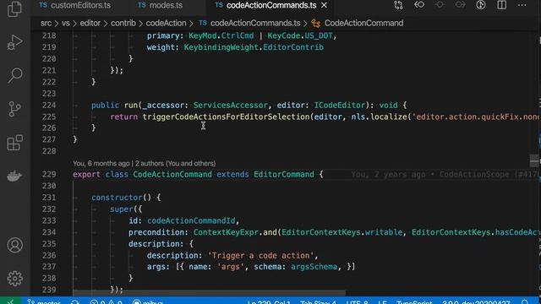Open the 'codeAction' breadcrumb dropdown

(166, 23)
